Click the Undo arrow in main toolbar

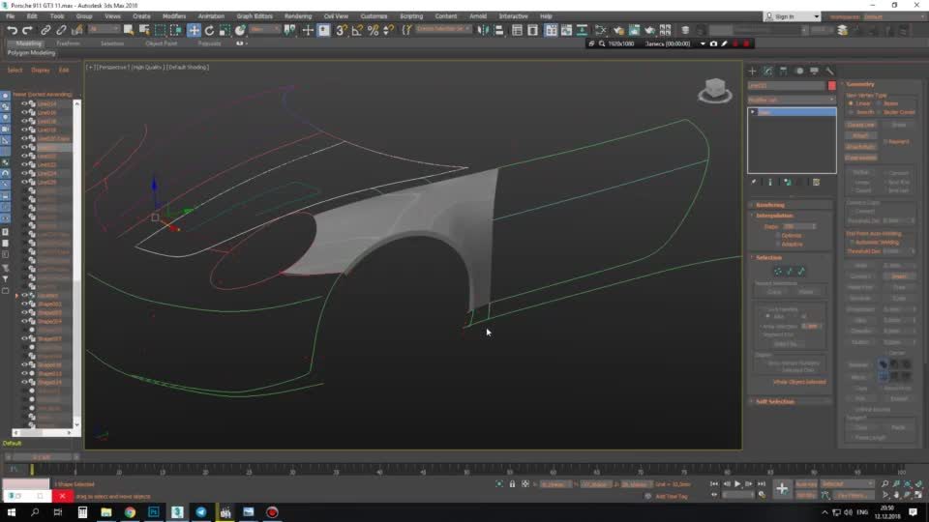coord(12,30)
